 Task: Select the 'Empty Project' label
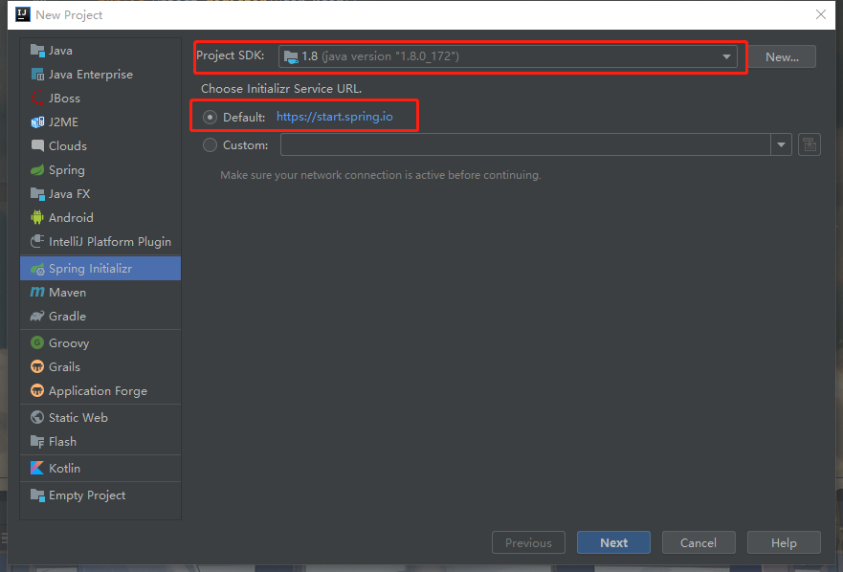pyautogui.click(x=87, y=495)
